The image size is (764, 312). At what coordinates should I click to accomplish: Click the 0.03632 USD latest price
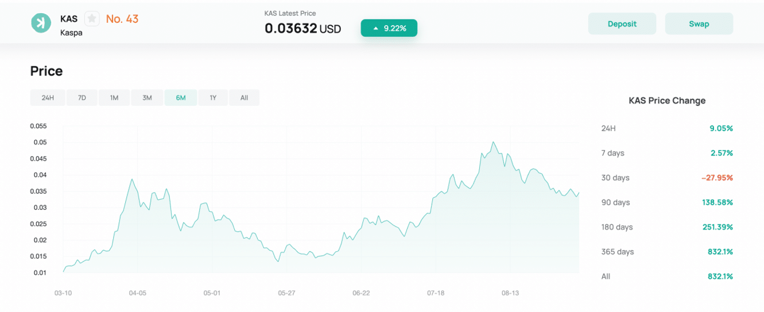tap(303, 28)
